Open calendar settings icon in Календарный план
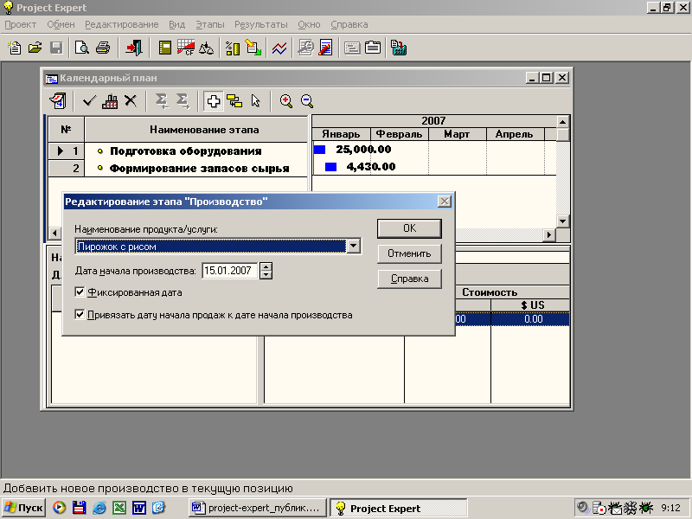 [58, 101]
